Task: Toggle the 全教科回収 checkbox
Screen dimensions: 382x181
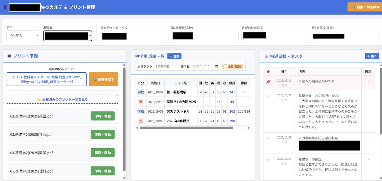Action: point(225,66)
